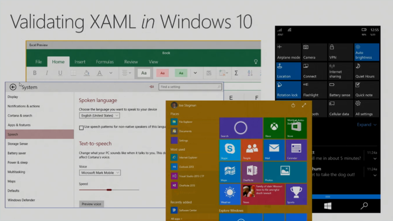Open the Calendar tile

point(296,150)
